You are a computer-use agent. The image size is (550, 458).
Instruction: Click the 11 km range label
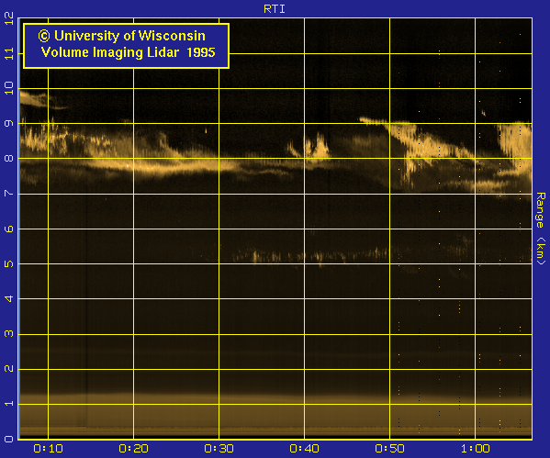click(9, 53)
